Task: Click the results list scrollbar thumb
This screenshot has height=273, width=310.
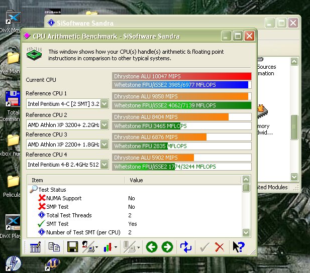Action: point(246,188)
